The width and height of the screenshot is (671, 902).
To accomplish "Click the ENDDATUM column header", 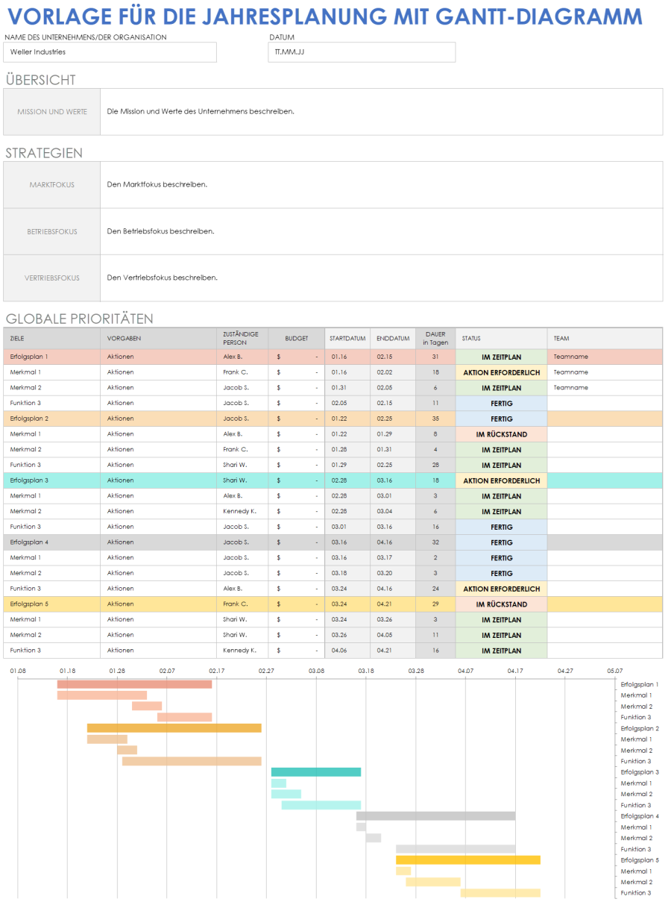I will coord(393,338).
